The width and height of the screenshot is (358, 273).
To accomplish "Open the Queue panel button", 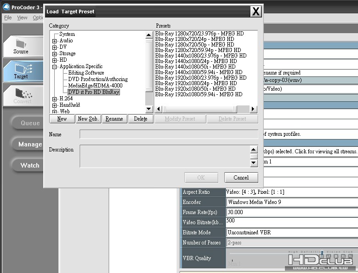I will pos(28,123).
